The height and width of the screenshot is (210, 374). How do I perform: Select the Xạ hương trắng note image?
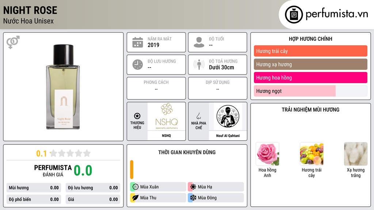[356, 154]
